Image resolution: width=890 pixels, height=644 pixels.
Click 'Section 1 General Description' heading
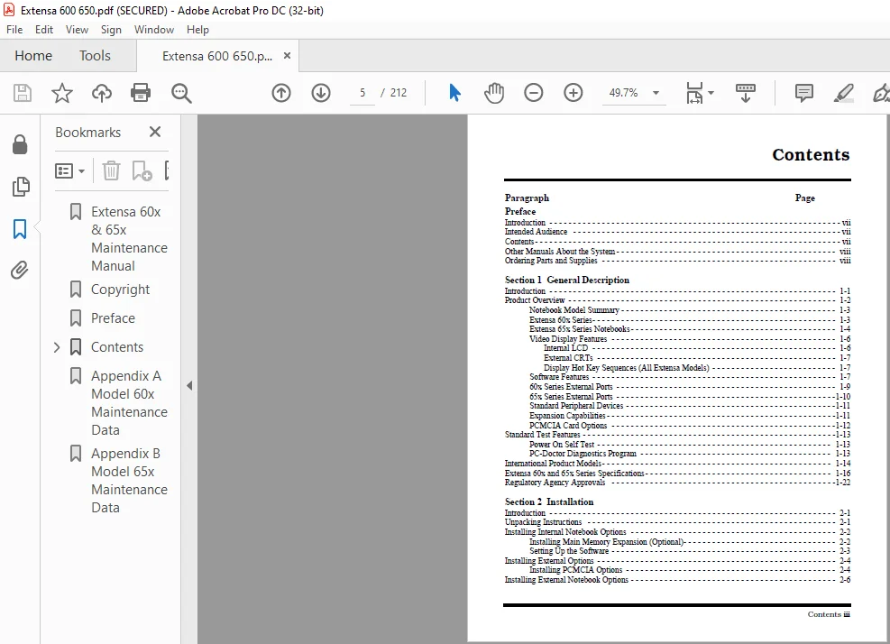[x=566, y=280]
